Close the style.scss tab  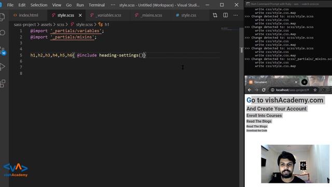coord(80,15)
